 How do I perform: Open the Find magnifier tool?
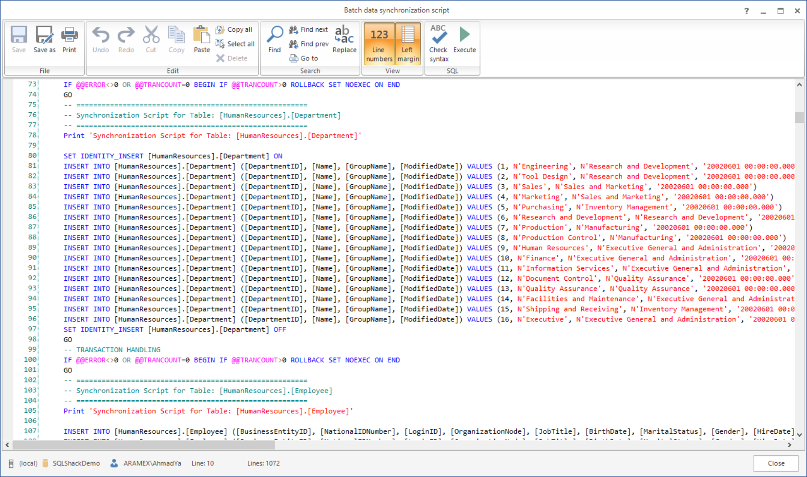pyautogui.click(x=275, y=39)
